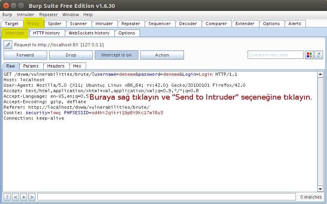Switch to the Repeater tool tab

click(x=131, y=24)
